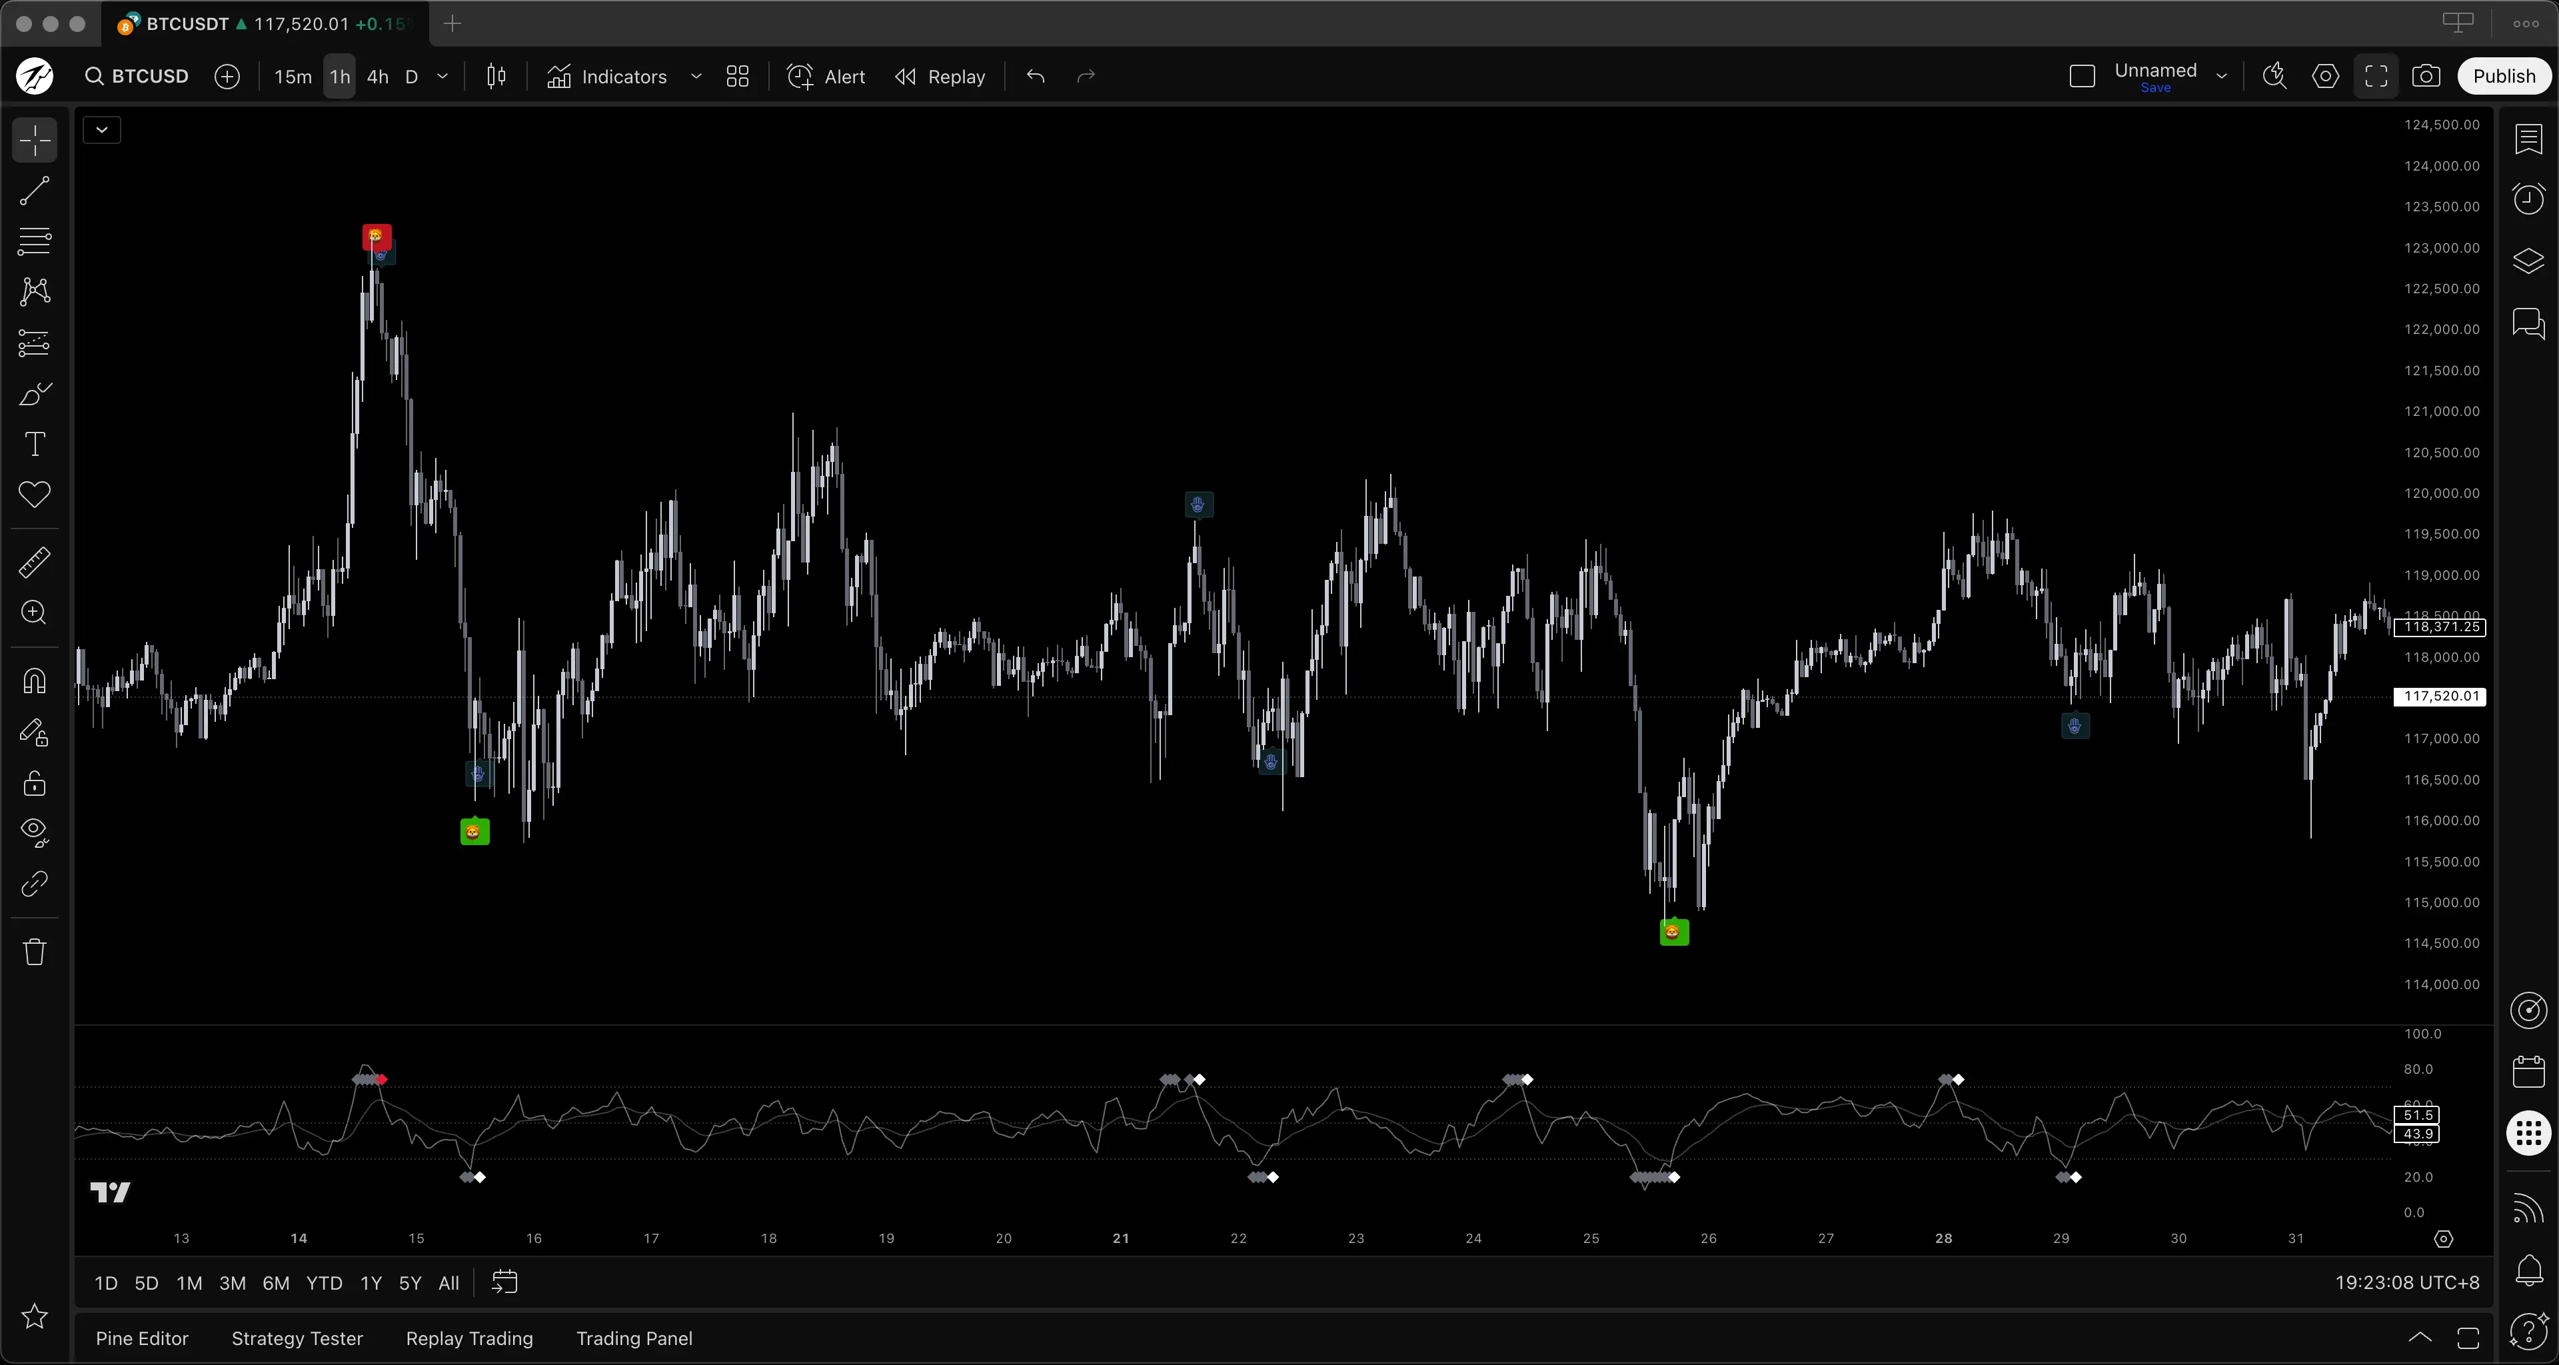Open the remove drawings trash tool
Image resolution: width=2559 pixels, height=1365 pixels.
(x=34, y=950)
